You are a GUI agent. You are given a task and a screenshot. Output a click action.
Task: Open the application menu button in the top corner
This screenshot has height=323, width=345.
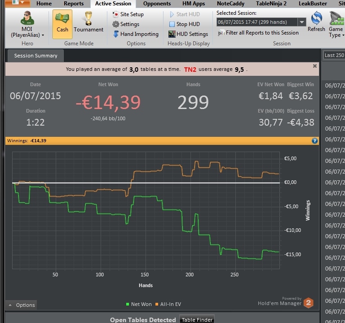click(x=18, y=3)
